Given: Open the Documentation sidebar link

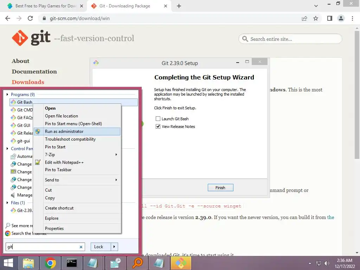Looking at the screenshot, I should coord(34,72).
